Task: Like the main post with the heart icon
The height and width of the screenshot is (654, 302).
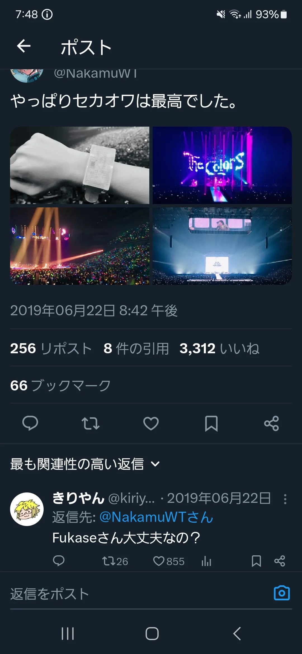Action: pos(151,423)
